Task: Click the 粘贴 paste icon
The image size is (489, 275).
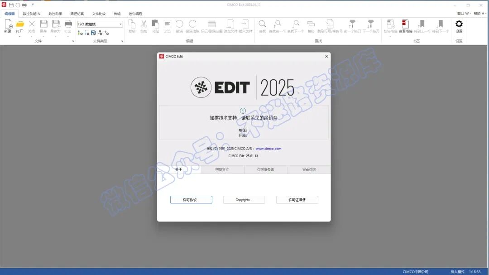Action: pos(155,24)
